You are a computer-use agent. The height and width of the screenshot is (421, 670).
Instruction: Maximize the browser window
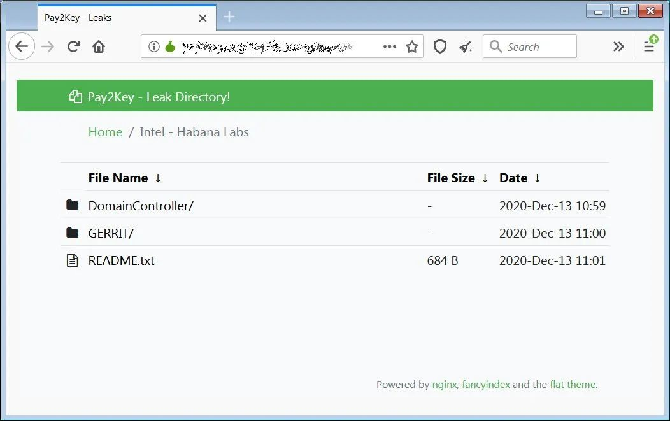pos(624,11)
